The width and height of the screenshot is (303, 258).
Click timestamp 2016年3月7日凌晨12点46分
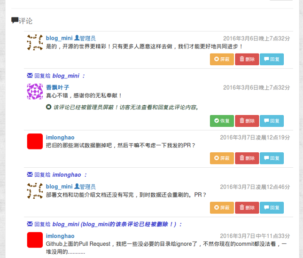(255, 187)
